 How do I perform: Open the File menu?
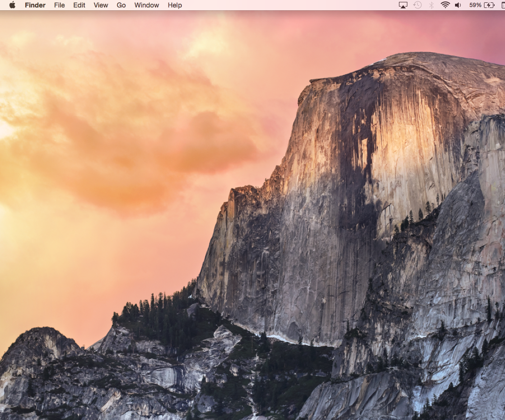click(x=59, y=5)
